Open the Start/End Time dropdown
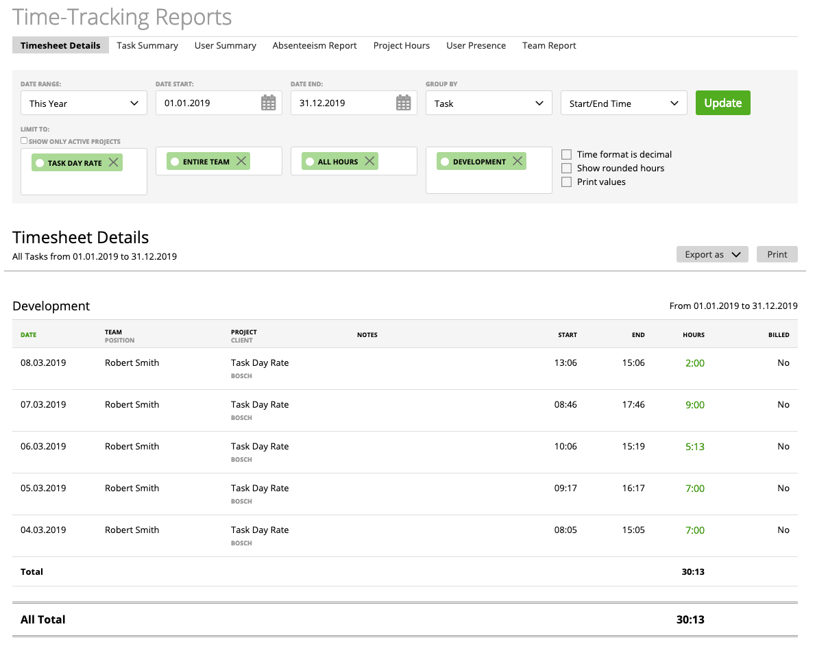 pyautogui.click(x=624, y=103)
